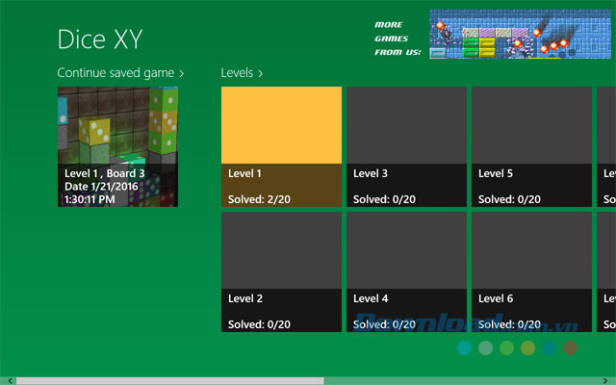
Task: Click the 'More games from us' text
Action: [398, 38]
